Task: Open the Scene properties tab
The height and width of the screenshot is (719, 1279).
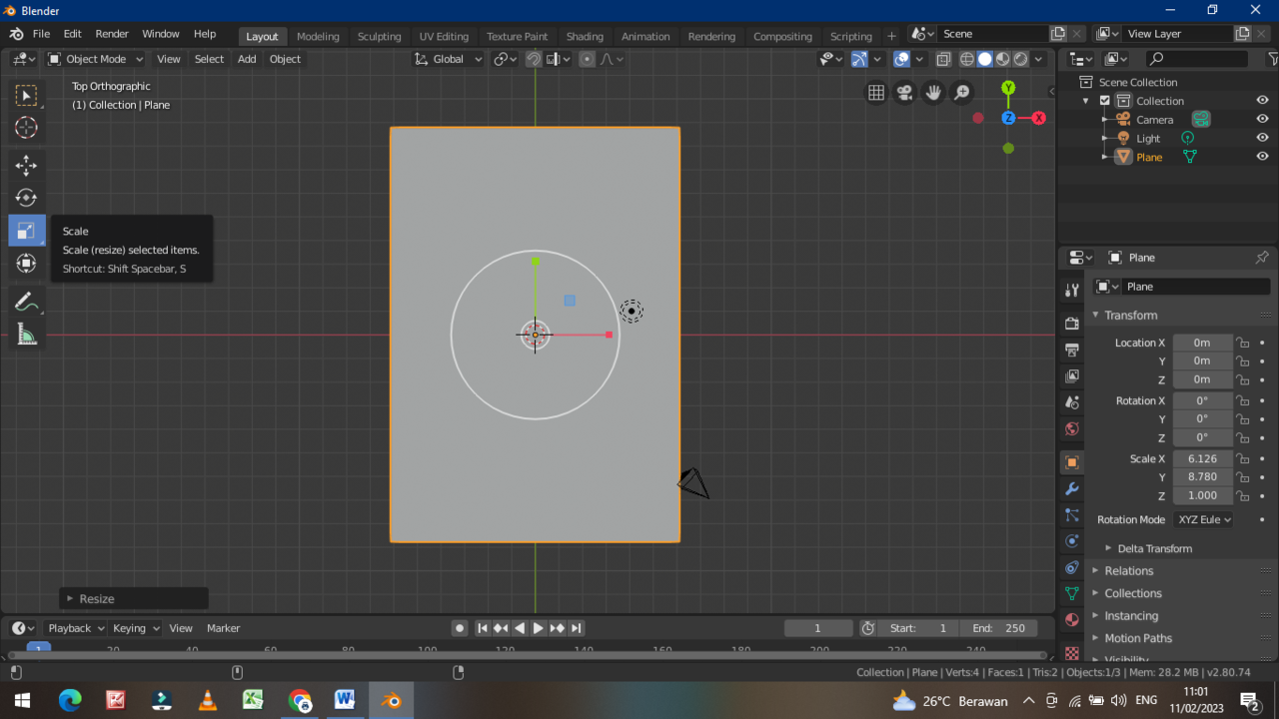Action: pos(1072,402)
